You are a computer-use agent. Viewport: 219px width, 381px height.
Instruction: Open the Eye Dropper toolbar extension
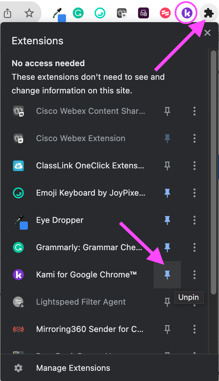(59, 14)
